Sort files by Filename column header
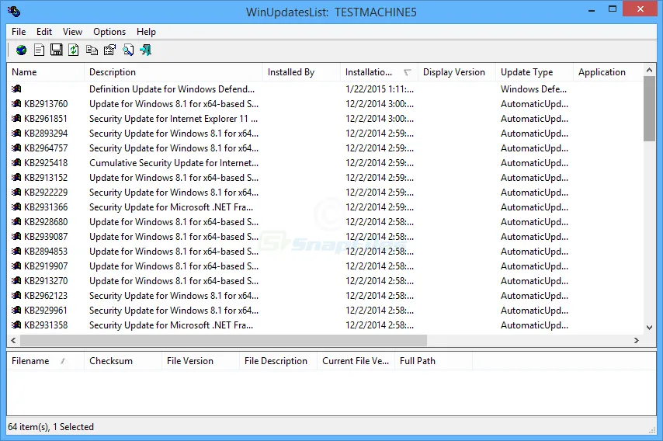The height and width of the screenshot is (441, 663). point(46,361)
